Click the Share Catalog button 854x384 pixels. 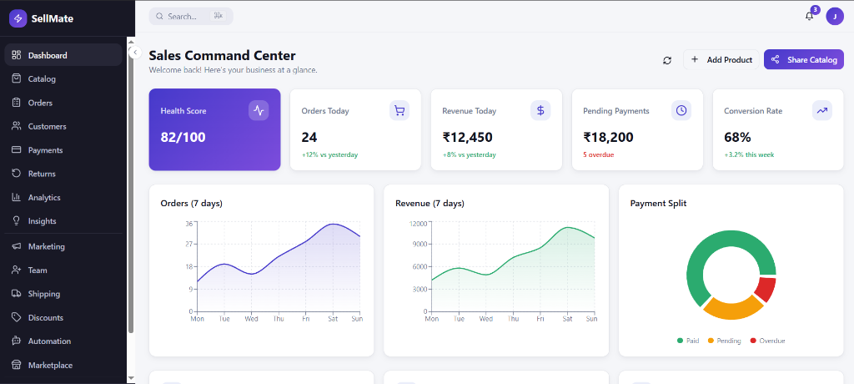click(803, 59)
